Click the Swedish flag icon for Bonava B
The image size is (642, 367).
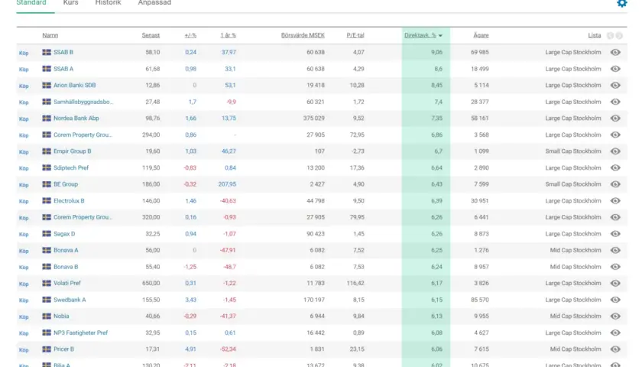click(47, 267)
